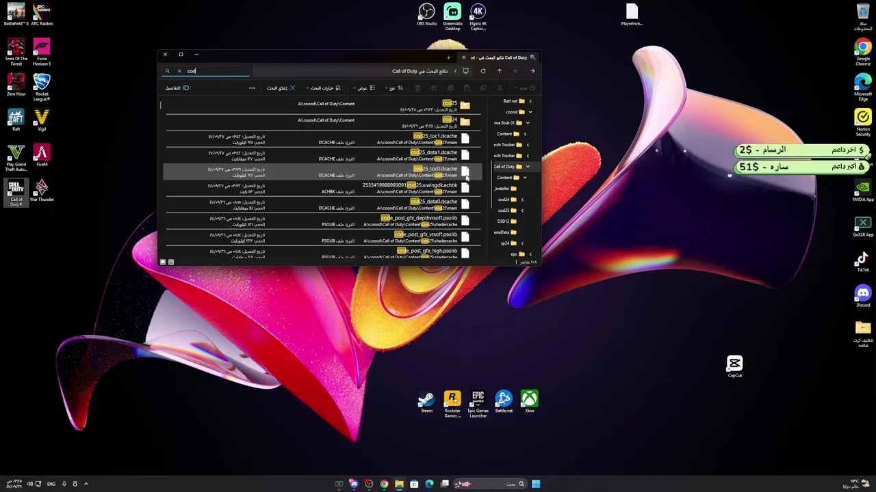Open Forza Horizon 5 shortcut
The image size is (876, 492).
pyautogui.click(x=42, y=53)
